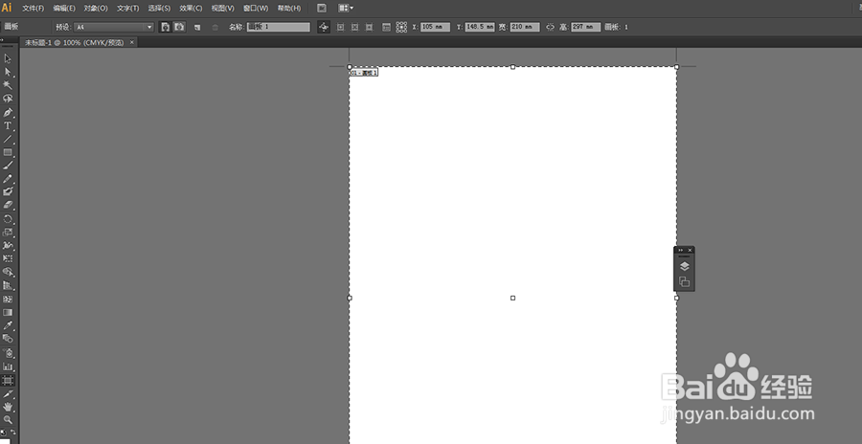Choose the reference point locator grid

click(401, 27)
